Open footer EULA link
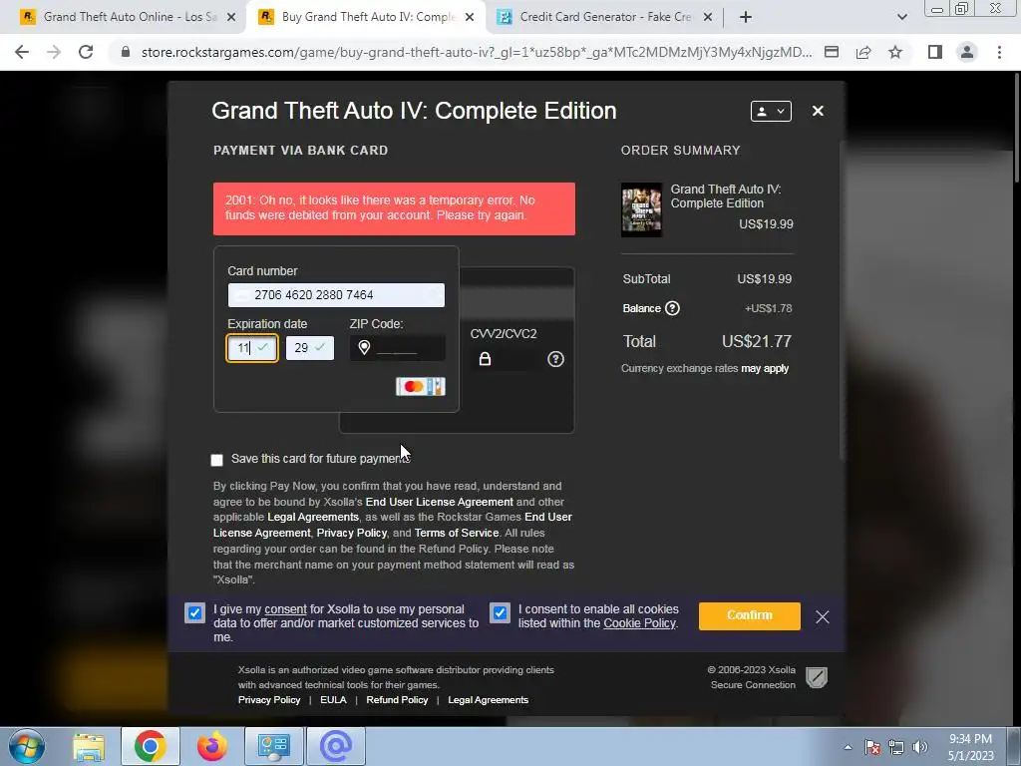This screenshot has height=766, width=1021. pyautogui.click(x=333, y=700)
